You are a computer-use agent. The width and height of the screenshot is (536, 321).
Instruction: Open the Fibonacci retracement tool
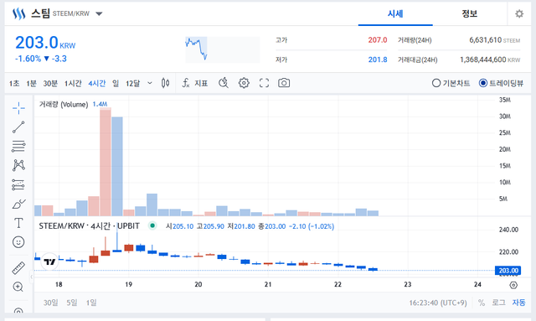18,146
